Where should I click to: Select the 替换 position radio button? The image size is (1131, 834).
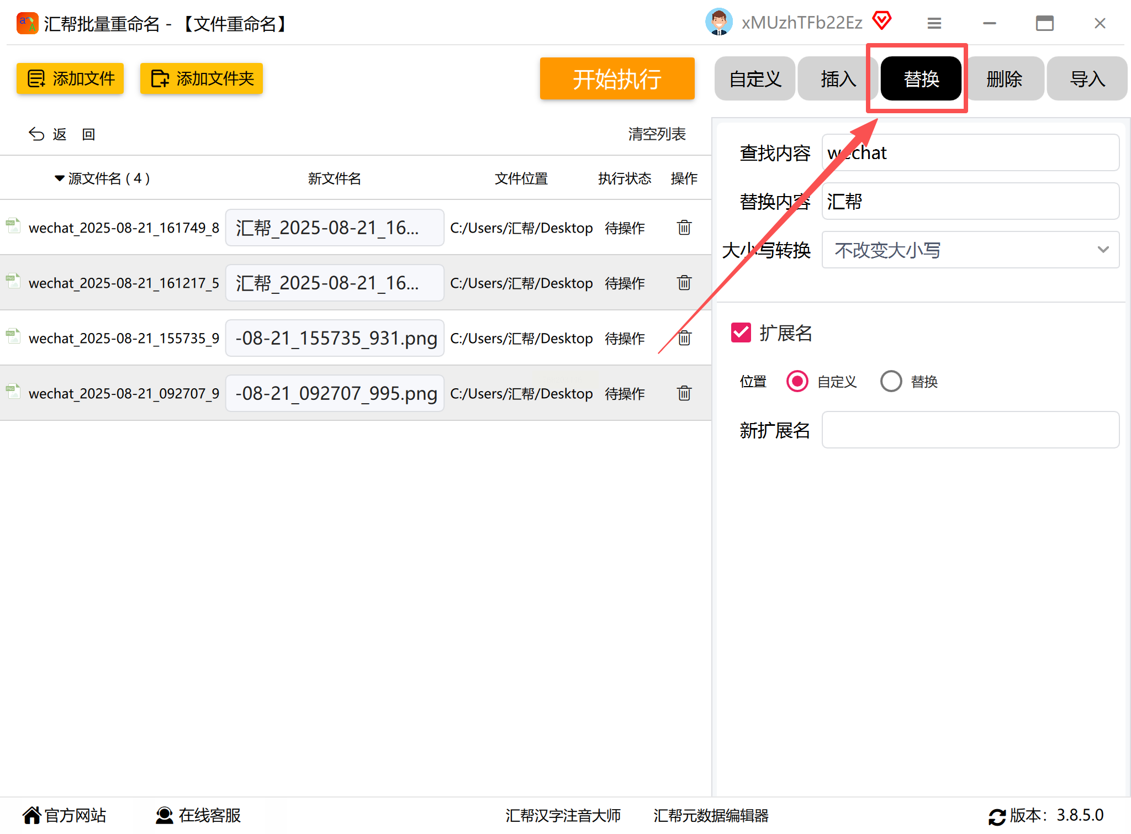pos(891,381)
